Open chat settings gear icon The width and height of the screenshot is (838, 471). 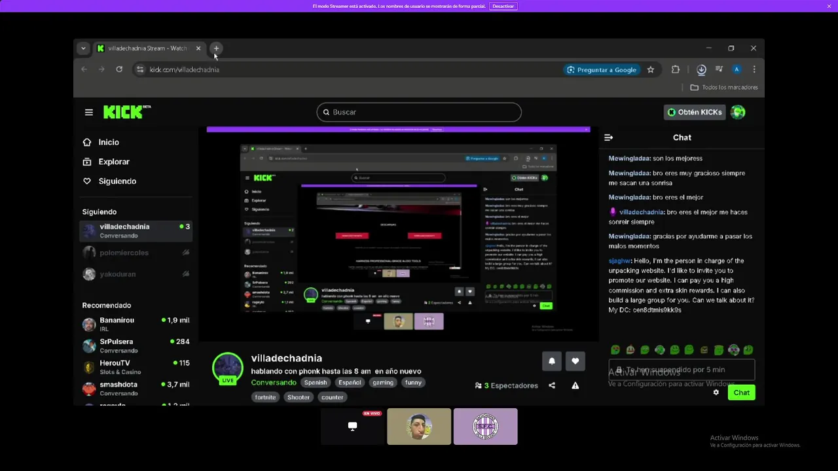tap(716, 392)
